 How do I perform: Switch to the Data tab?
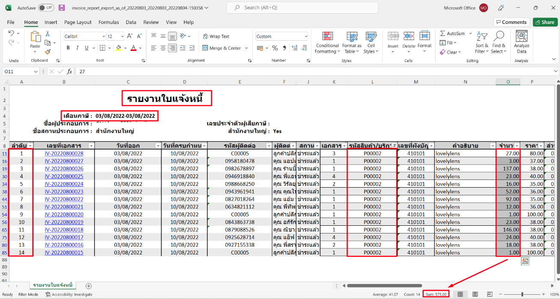(x=131, y=22)
